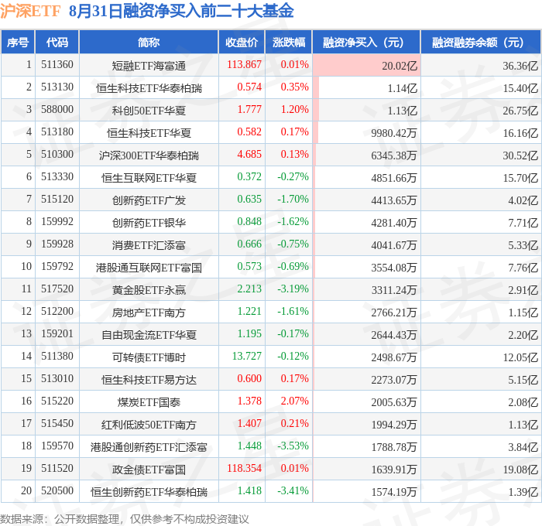Click the 代码 column header
542x526 pixels.
pyautogui.click(x=57, y=42)
